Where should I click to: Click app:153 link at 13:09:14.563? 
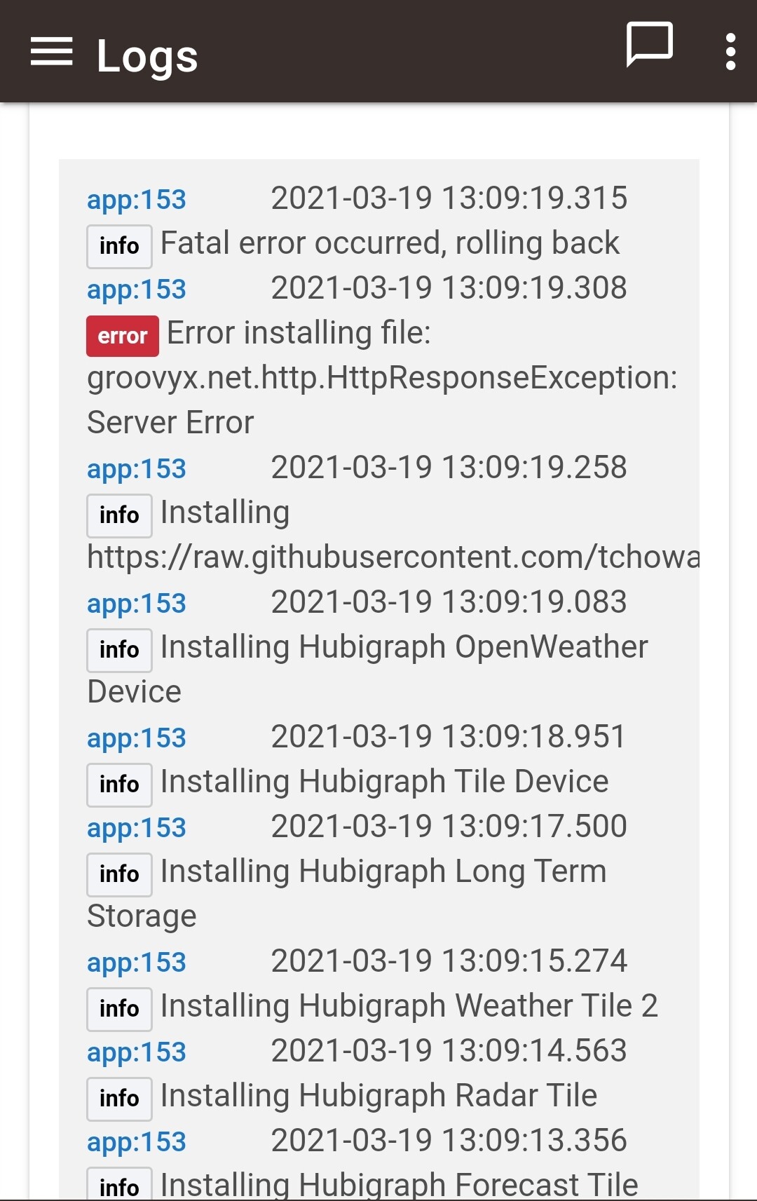[x=137, y=1052]
